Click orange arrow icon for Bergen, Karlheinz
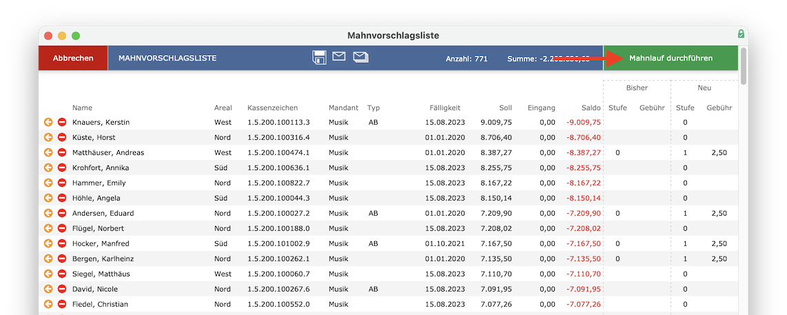Image resolution: width=787 pixels, height=315 pixels. pyautogui.click(x=48, y=258)
